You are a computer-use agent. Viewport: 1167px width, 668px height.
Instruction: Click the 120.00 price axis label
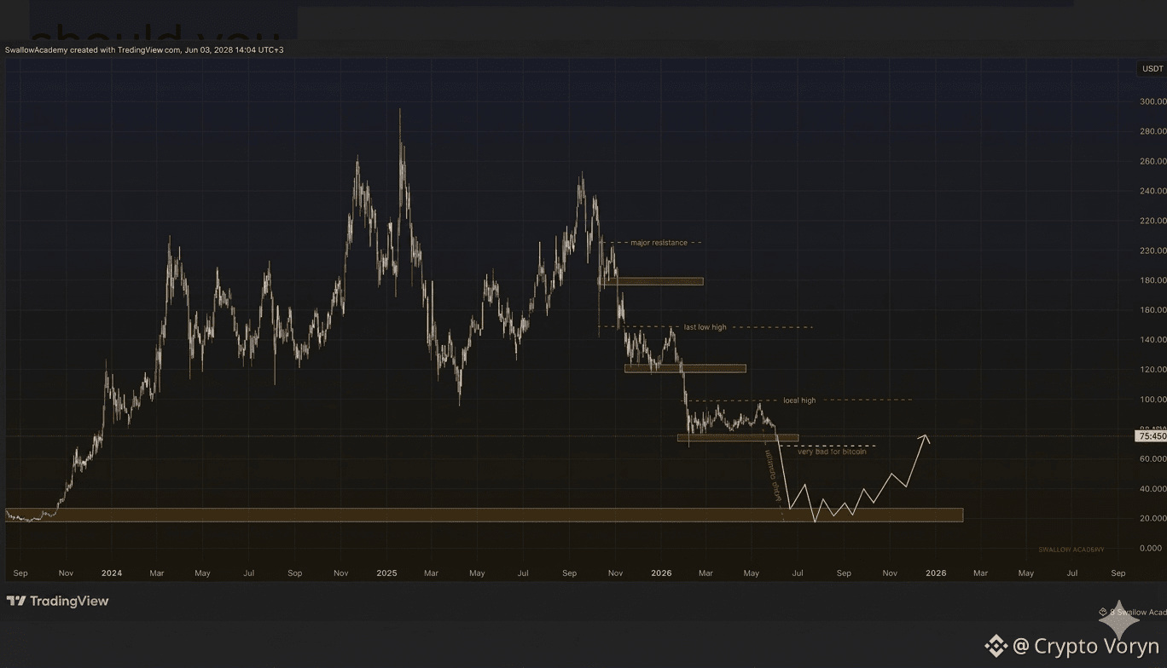(x=1152, y=370)
